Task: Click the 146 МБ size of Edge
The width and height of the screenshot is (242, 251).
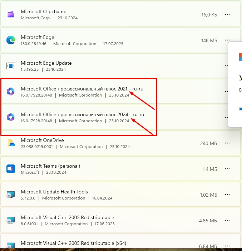Action: pyautogui.click(x=209, y=40)
